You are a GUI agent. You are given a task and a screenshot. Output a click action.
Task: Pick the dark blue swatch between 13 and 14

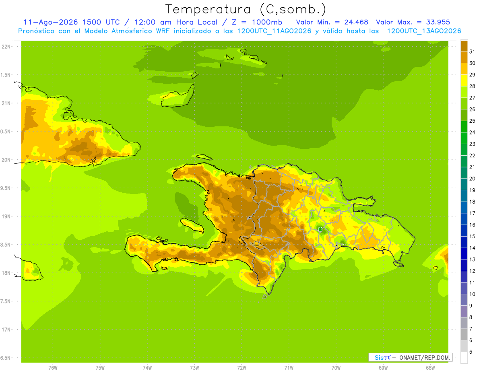[x=464, y=253]
